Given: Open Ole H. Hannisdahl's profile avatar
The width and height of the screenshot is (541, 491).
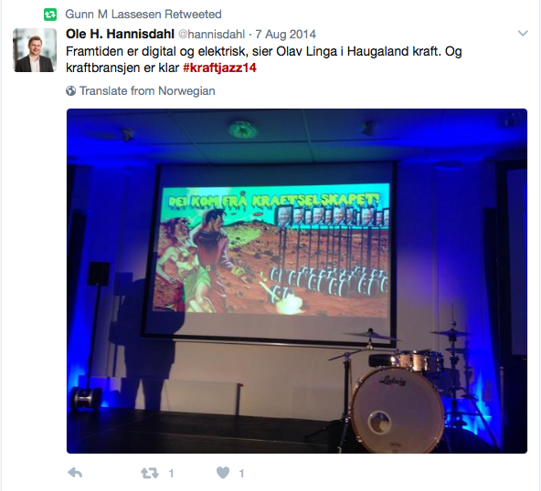Looking at the screenshot, I should click(35, 50).
